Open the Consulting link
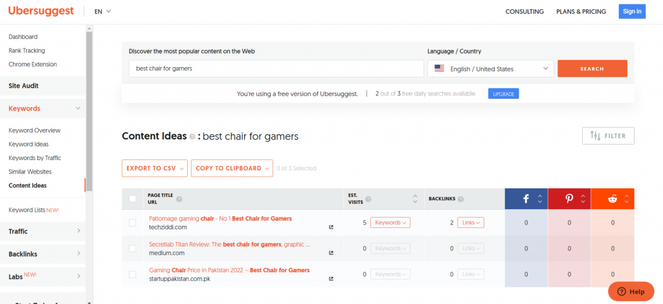This screenshot has width=663, height=304. coord(524,12)
